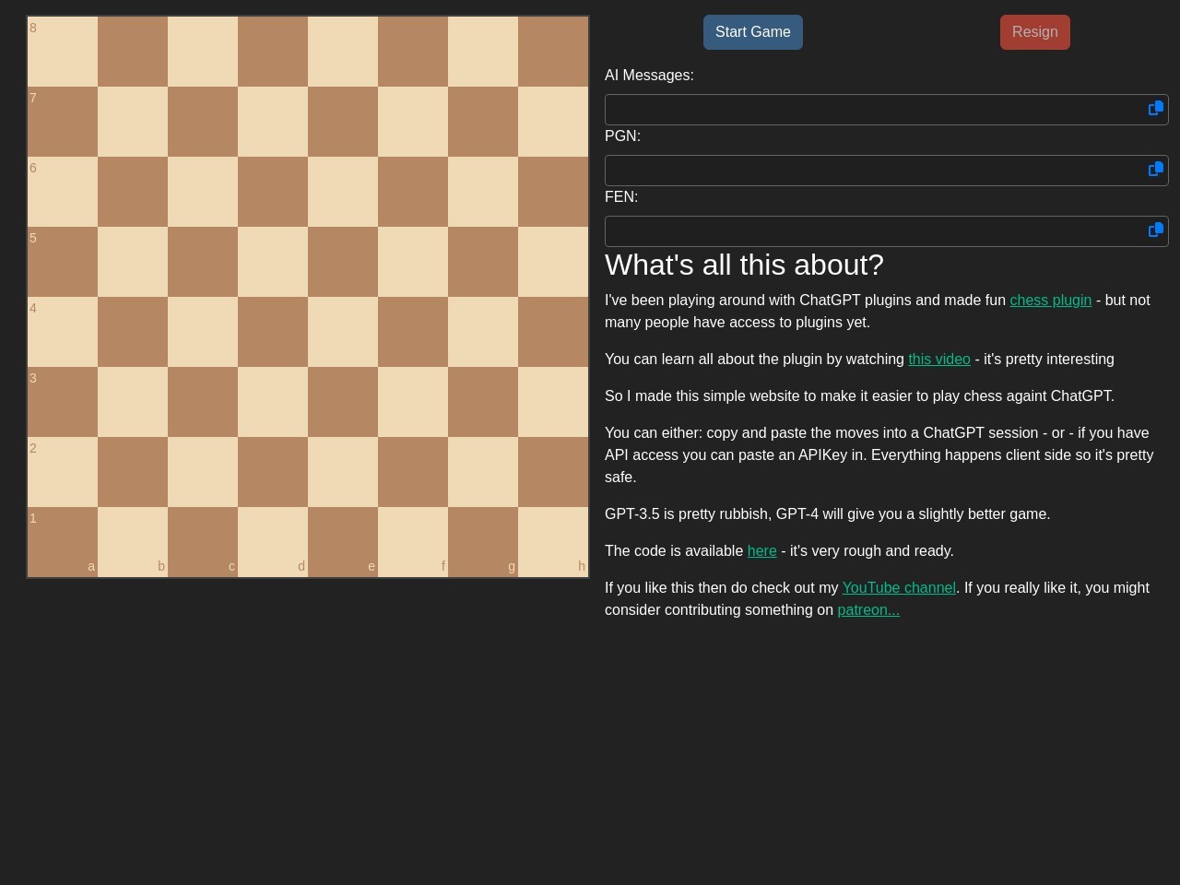Click chessboard square e7
1180x885 pixels.
343,122
